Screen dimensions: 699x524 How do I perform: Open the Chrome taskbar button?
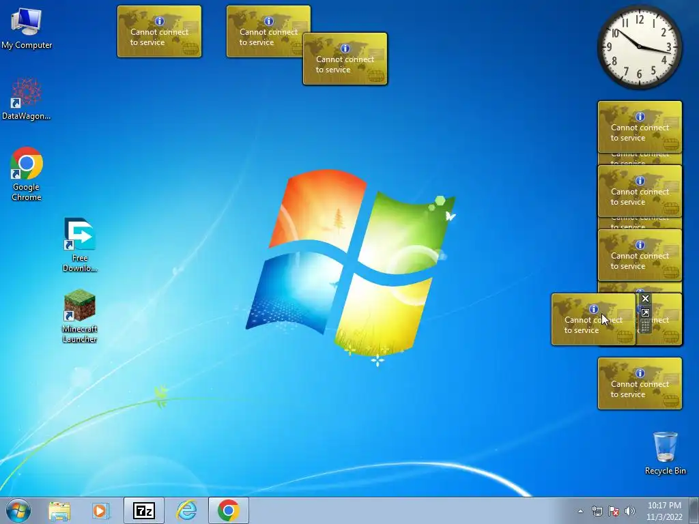(x=228, y=510)
